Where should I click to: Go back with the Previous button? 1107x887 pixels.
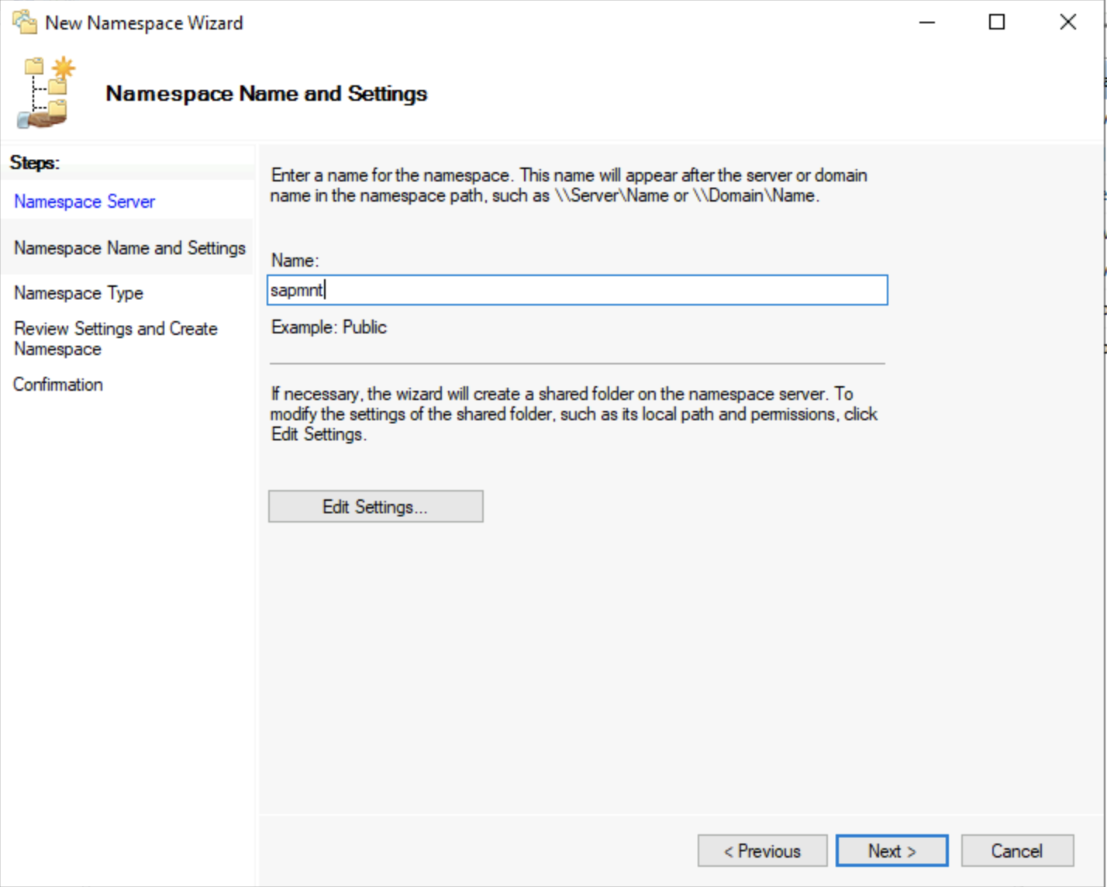763,851
